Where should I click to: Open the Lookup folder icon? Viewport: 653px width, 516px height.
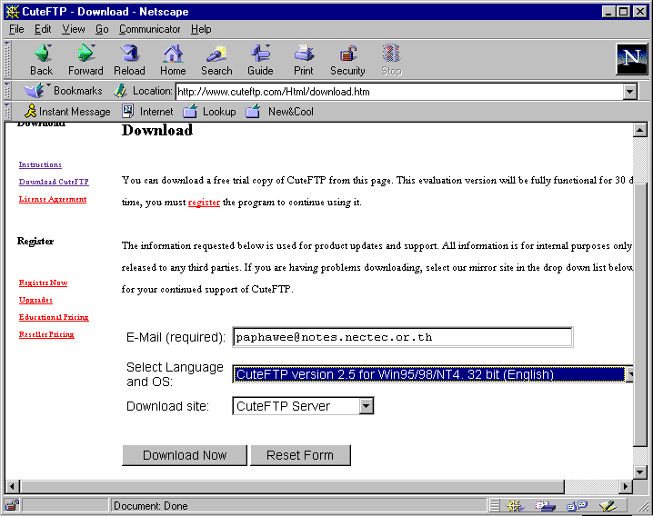190,111
